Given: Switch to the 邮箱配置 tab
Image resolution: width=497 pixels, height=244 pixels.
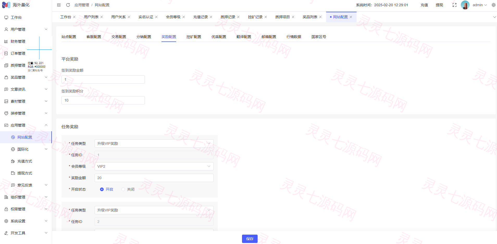Looking at the screenshot, I should pyautogui.click(x=269, y=37).
